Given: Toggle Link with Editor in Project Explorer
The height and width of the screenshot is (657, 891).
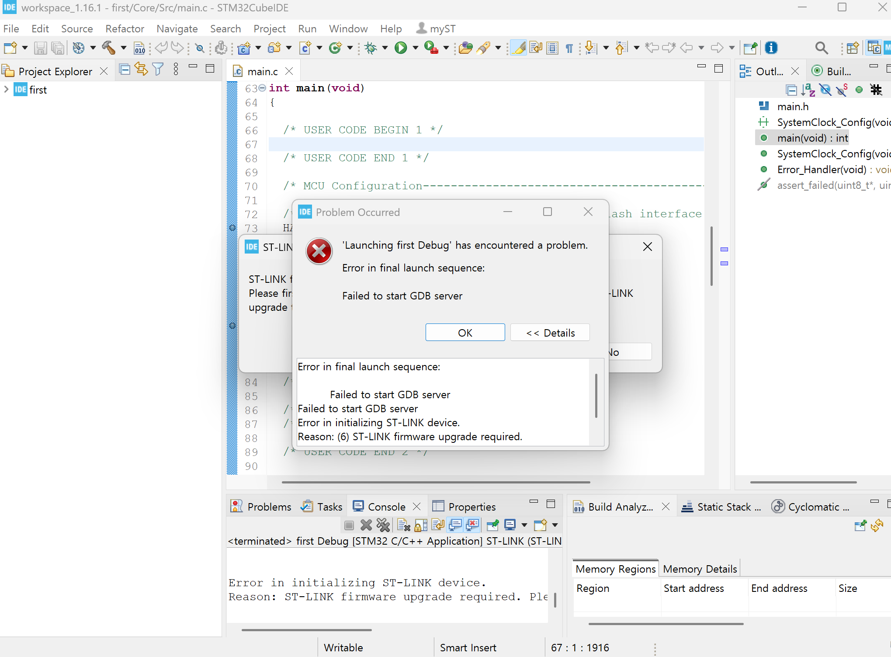Looking at the screenshot, I should click(x=142, y=70).
